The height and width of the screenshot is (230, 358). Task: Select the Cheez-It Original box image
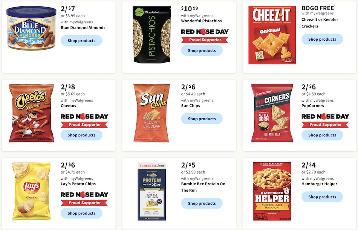click(x=272, y=35)
